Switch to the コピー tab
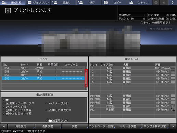177x133 pixels. (x=114, y=2)
